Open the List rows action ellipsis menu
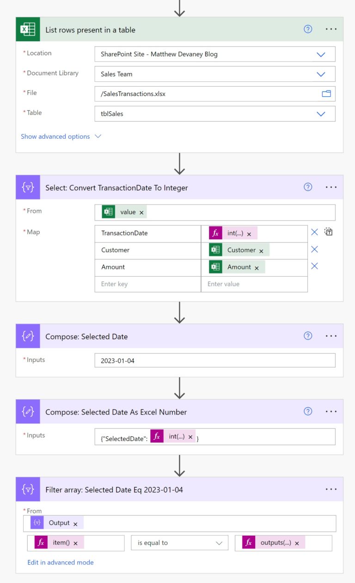Screen dimensions: 355x583 [x=331, y=29]
